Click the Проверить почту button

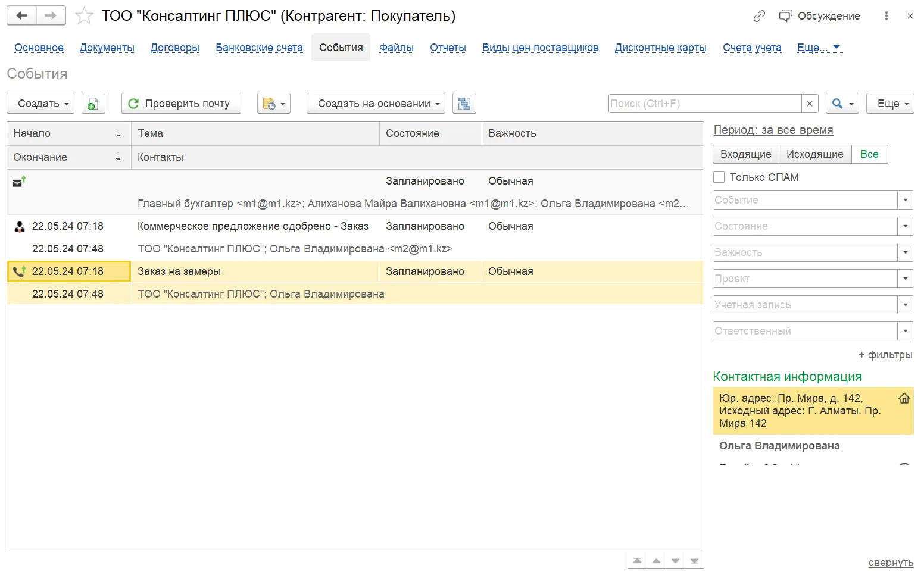181,104
